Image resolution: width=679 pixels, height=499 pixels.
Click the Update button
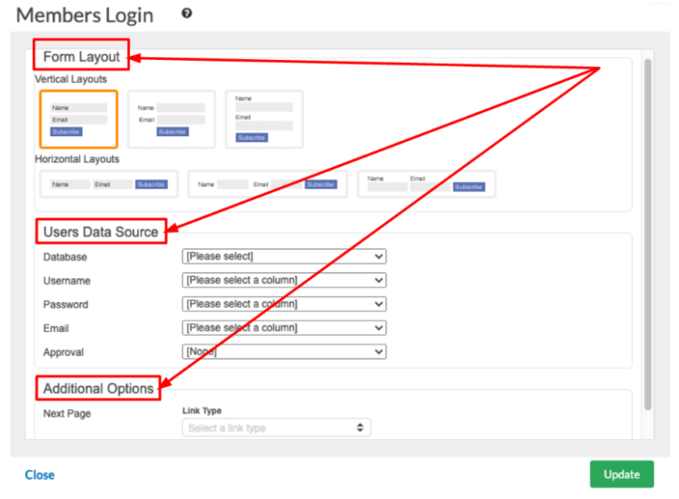click(x=622, y=474)
